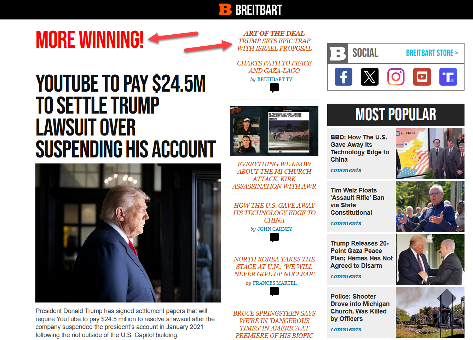The width and height of the screenshot is (473, 340).
Task: Visit the Instagram social icon
Action: pos(396,77)
